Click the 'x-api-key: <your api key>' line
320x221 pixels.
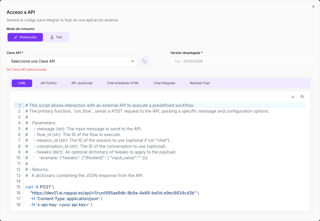(61, 205)
